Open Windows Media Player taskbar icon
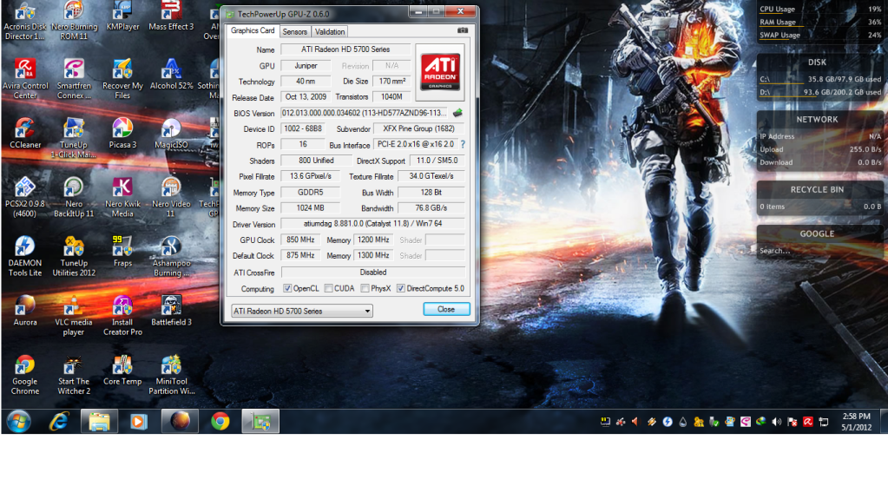This screenshot has height=499, width=888. 139,422
